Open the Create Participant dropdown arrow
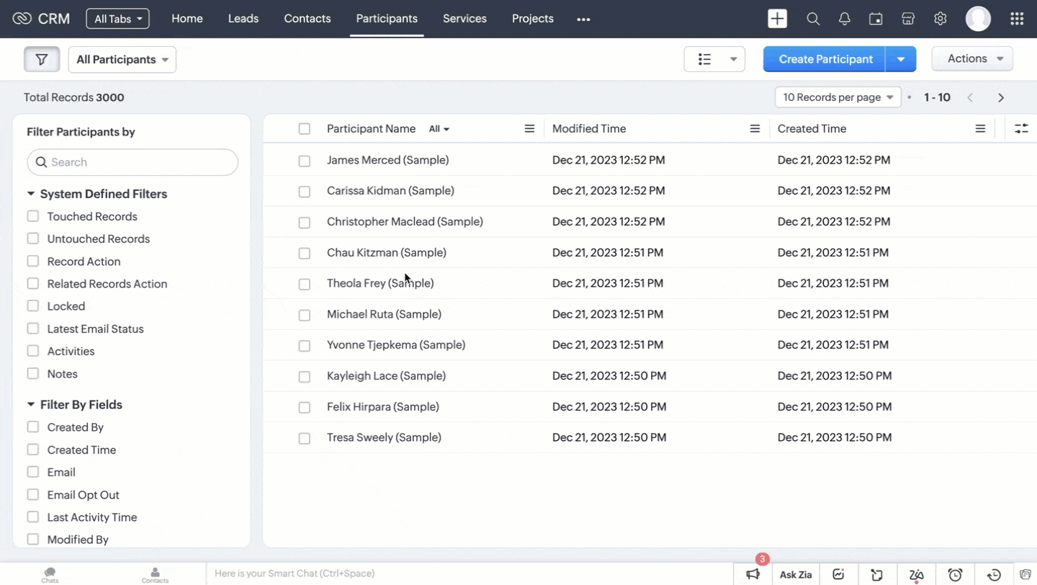Image resolution: width=1037 pixels, height=585 pixels. 901,59
